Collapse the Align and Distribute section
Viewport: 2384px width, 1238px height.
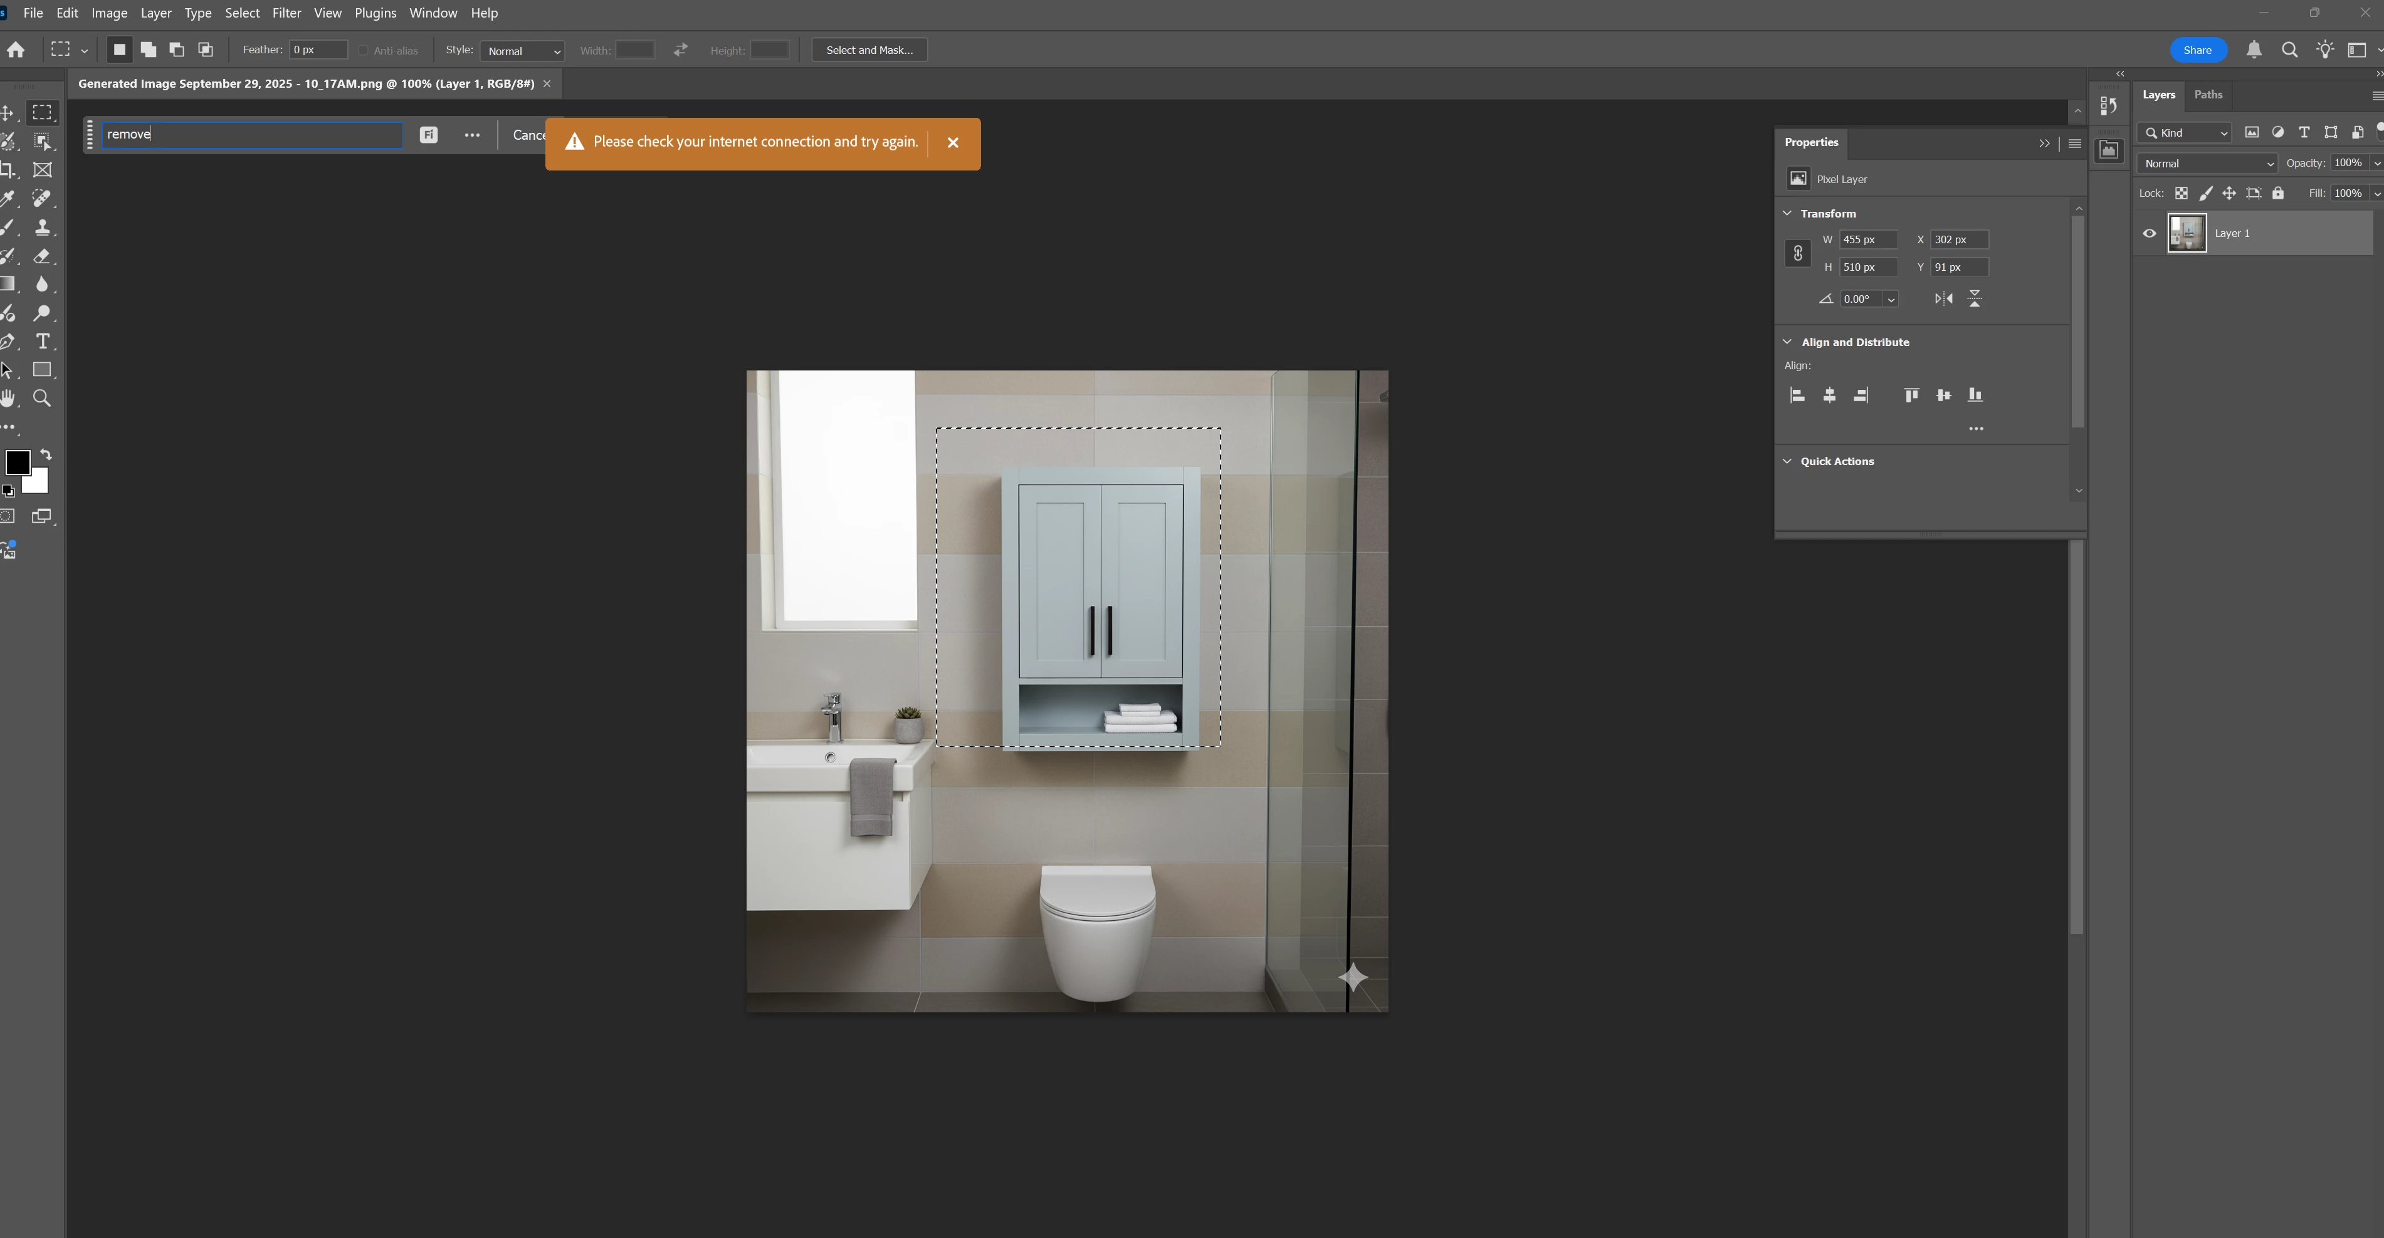pos(1788,342)
